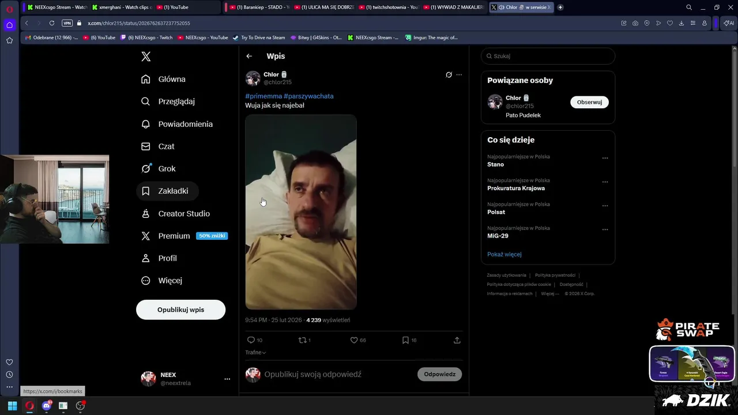Viewport: 738px width, 415px height.
Task: Reload page with refresh icon
Action: pyautogui.click(x=52, y=23)
